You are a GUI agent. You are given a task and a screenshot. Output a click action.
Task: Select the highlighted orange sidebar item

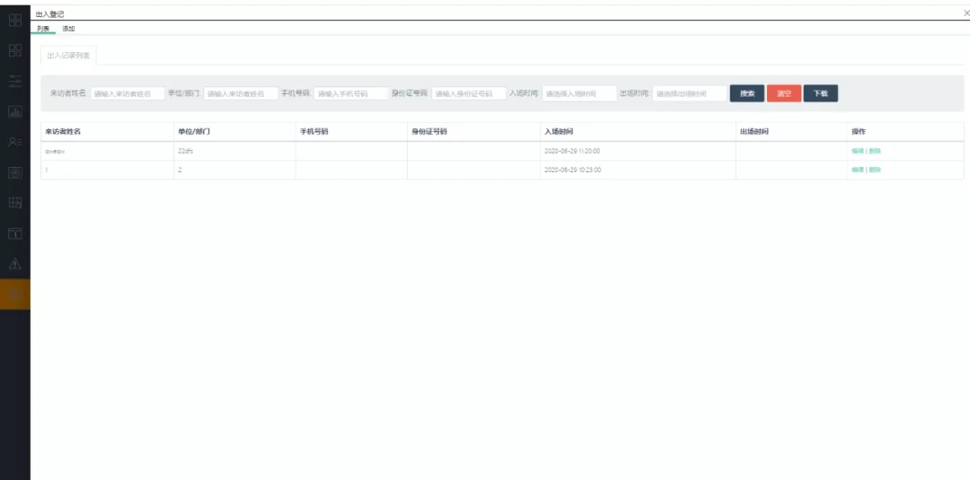[x=14, y=294]
